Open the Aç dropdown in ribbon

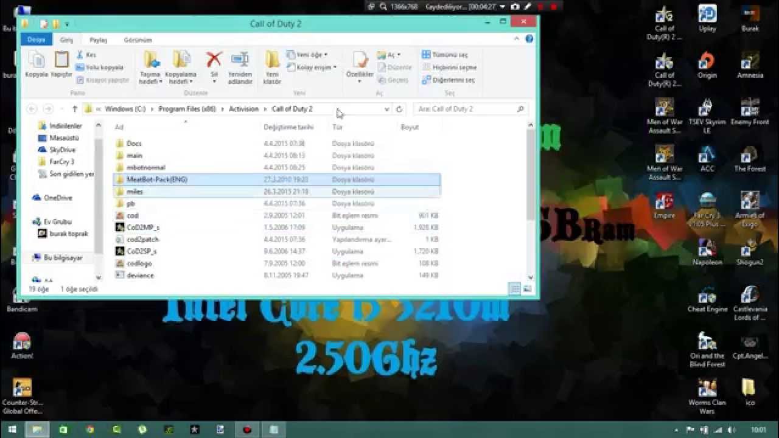pos(388,55)
